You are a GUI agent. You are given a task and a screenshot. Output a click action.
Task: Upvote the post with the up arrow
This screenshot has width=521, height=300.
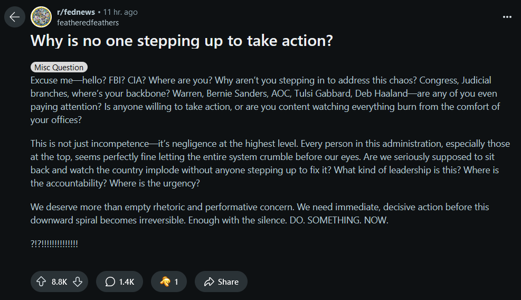[x=41, y=282]
